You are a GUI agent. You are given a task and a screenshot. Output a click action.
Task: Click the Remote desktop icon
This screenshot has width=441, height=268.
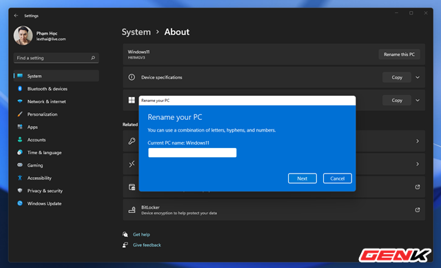132,164
